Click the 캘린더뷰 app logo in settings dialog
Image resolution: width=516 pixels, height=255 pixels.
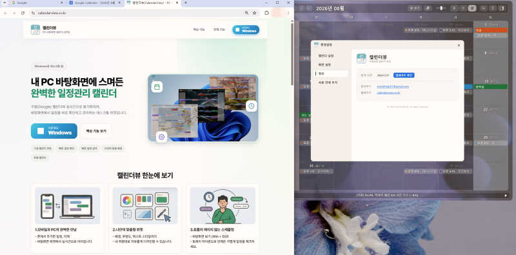(361, 58)
